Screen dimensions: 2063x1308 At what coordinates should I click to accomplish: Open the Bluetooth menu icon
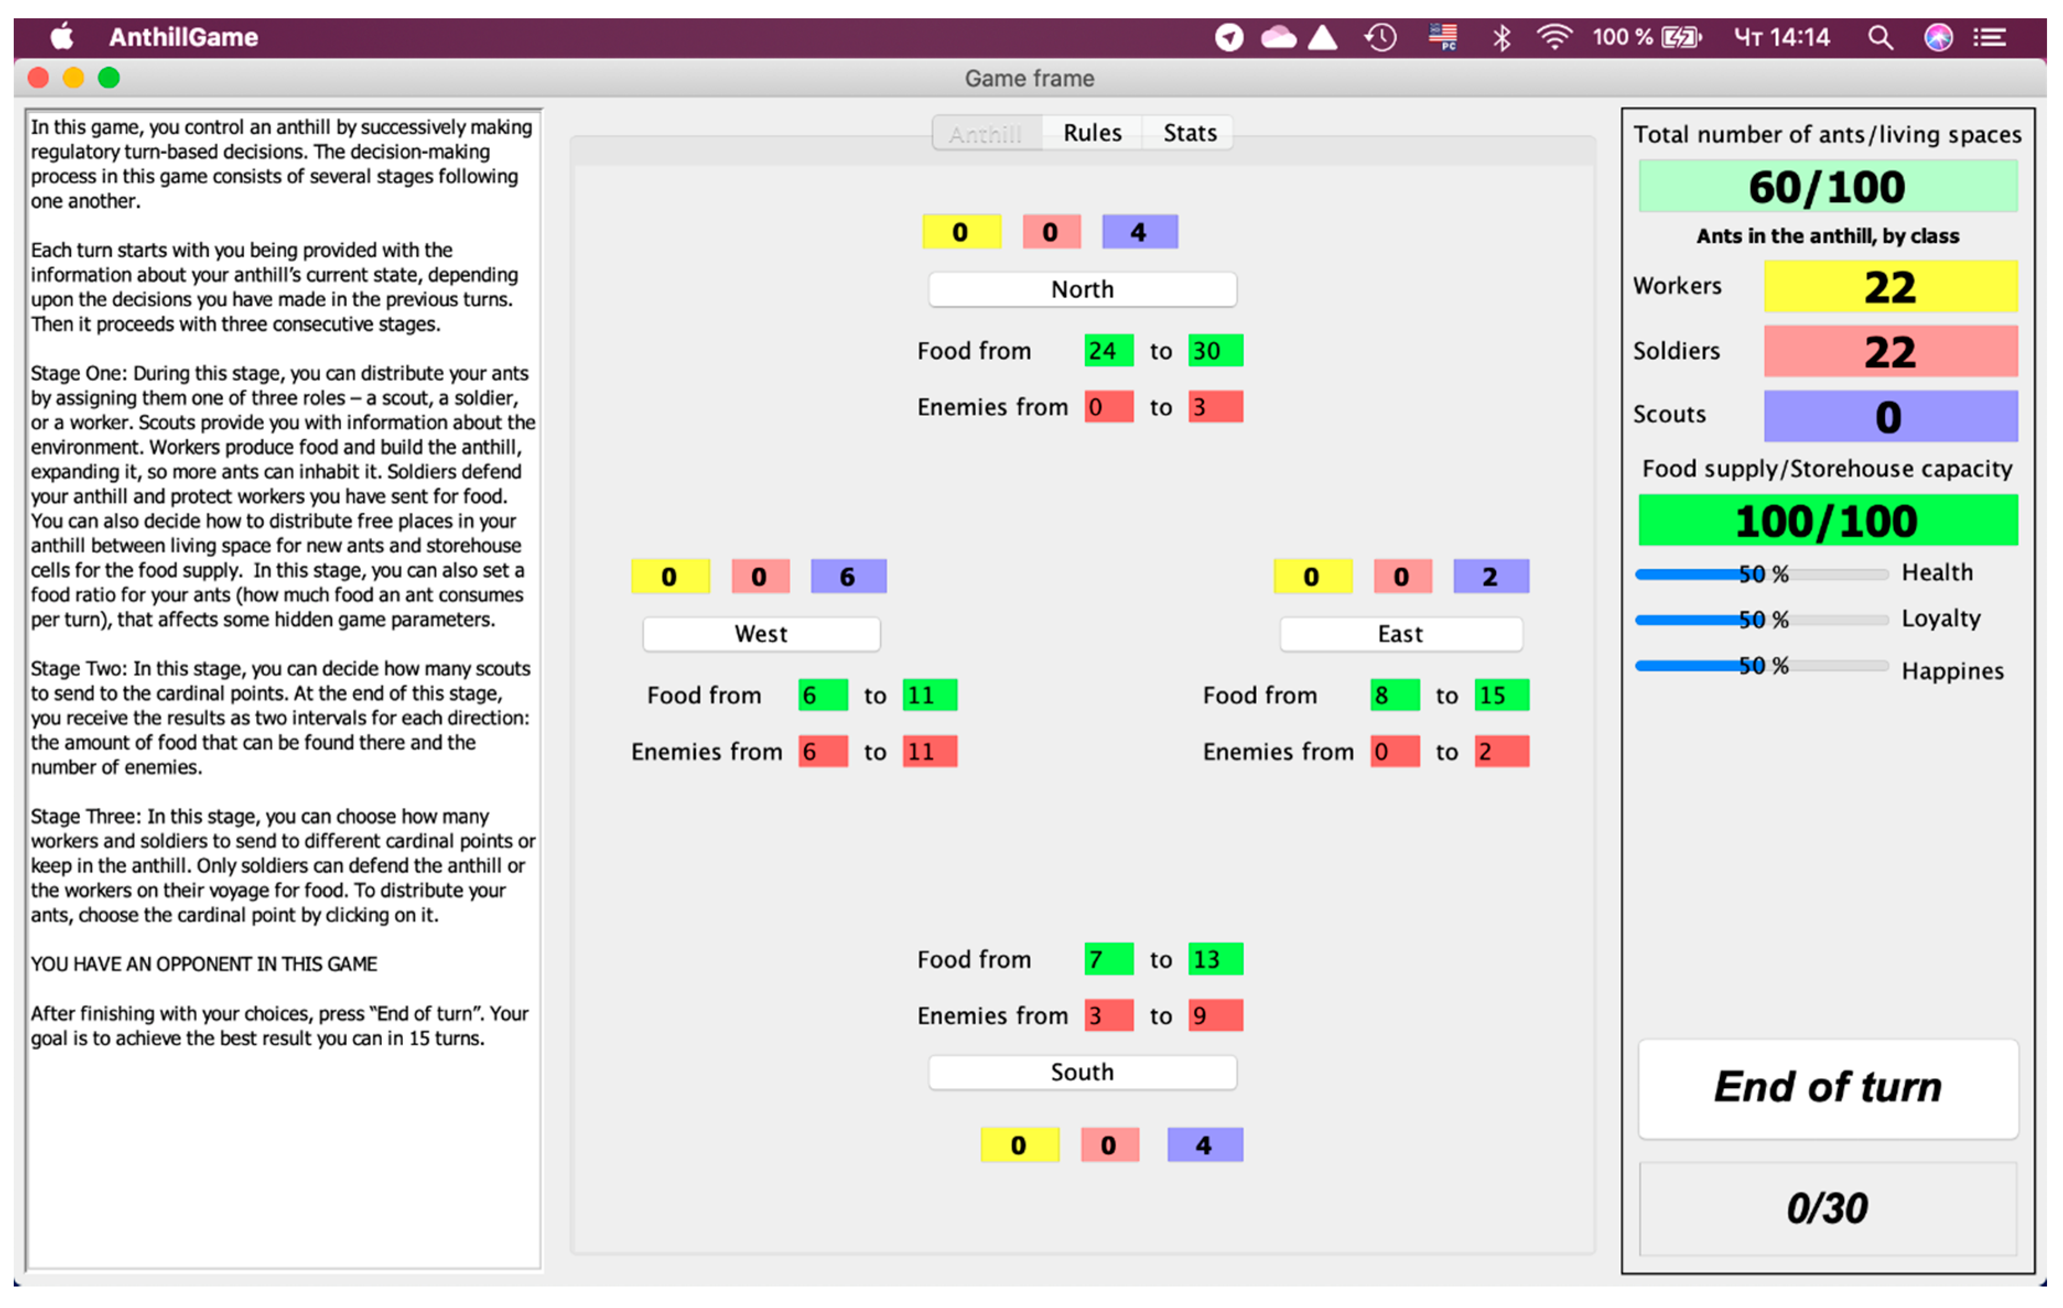point(1501,37)
